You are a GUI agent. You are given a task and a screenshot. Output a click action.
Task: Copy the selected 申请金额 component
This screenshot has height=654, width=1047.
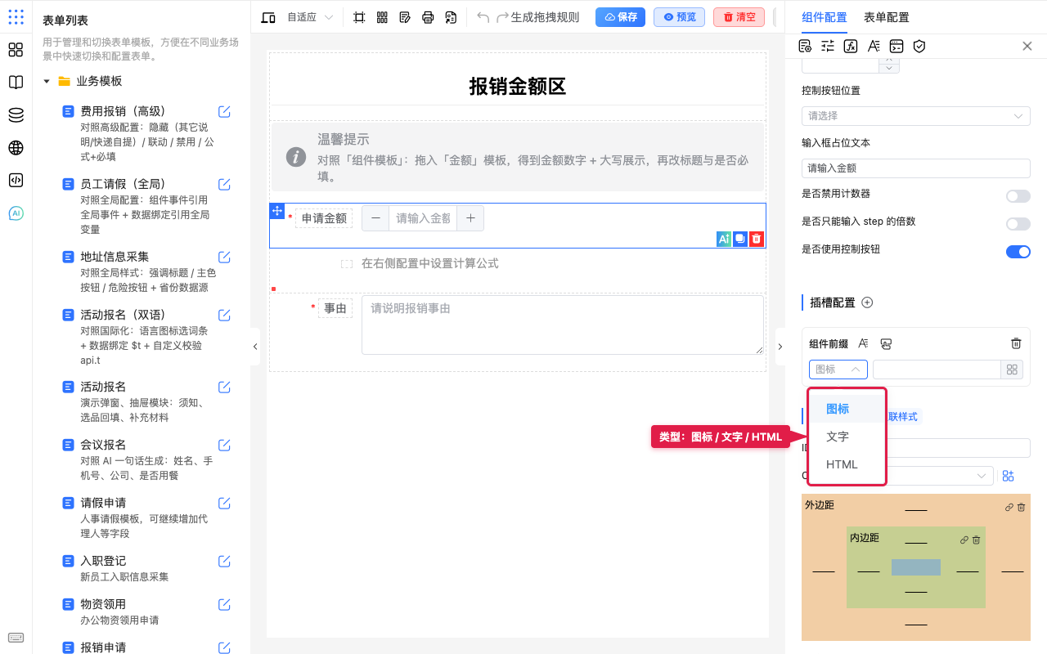pyautogui.click(x=739, y=239)
